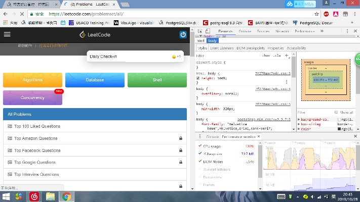
Task: Click the blue power icon in LeetCode header
Action: point(183,34)
